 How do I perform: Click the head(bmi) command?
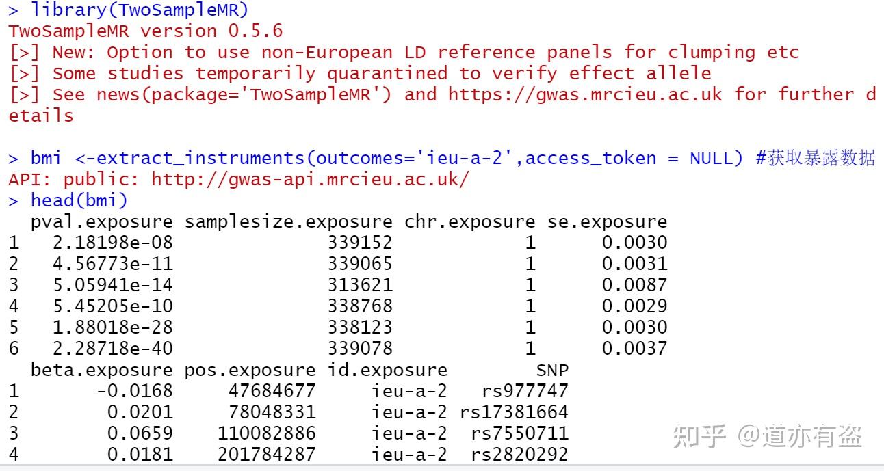[79, 201]
